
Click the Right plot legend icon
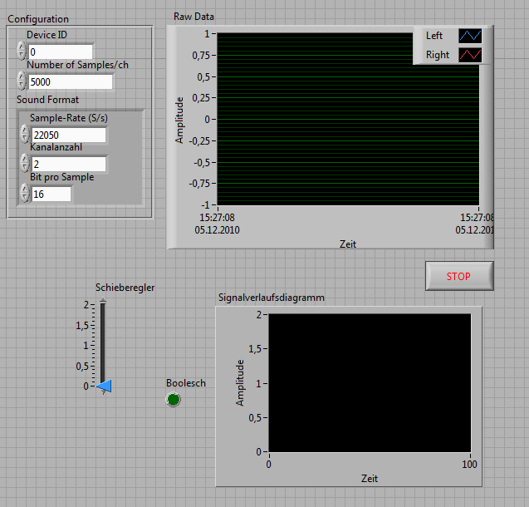[x=470, y=55]
